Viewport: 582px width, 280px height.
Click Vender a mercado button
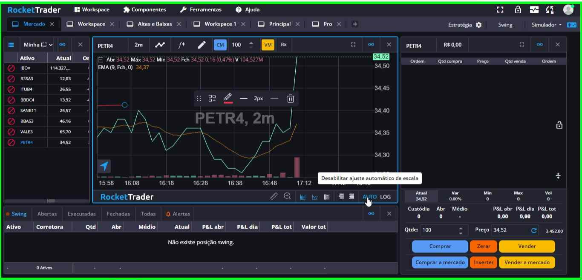click(527, 262)
